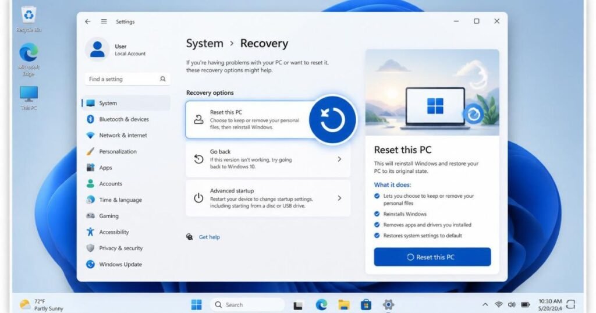
Task: Open Microsoft Store from the taskbar
Action: (366, 305)
